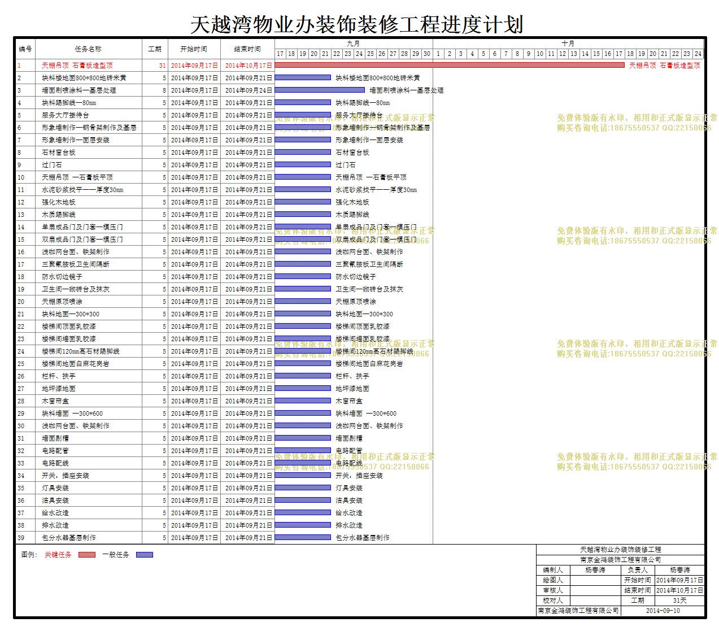Click the 图例: legend label
The image size is (719, 631).
pos(29,555)
